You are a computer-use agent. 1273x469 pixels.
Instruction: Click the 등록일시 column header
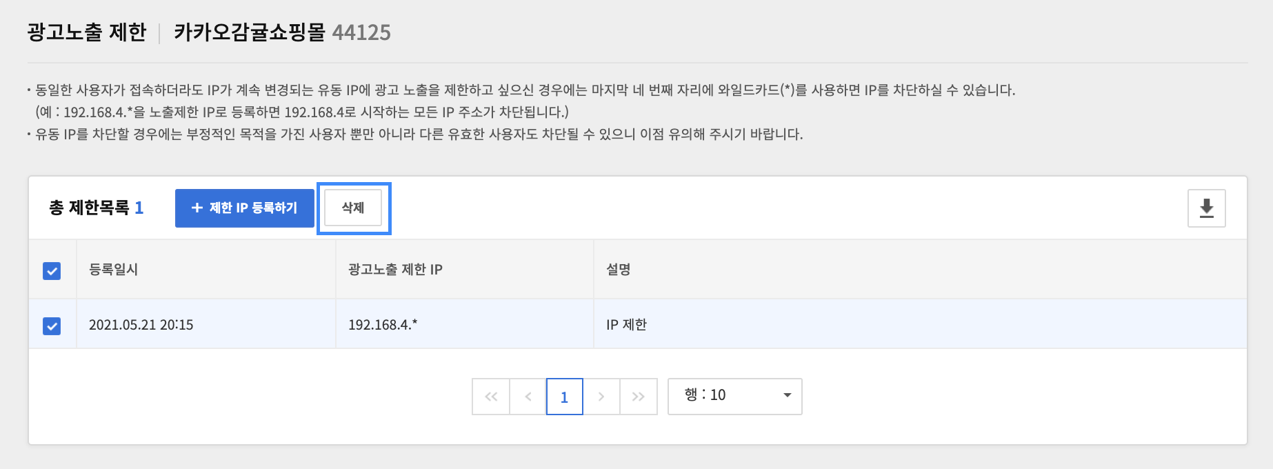(114, 270)
